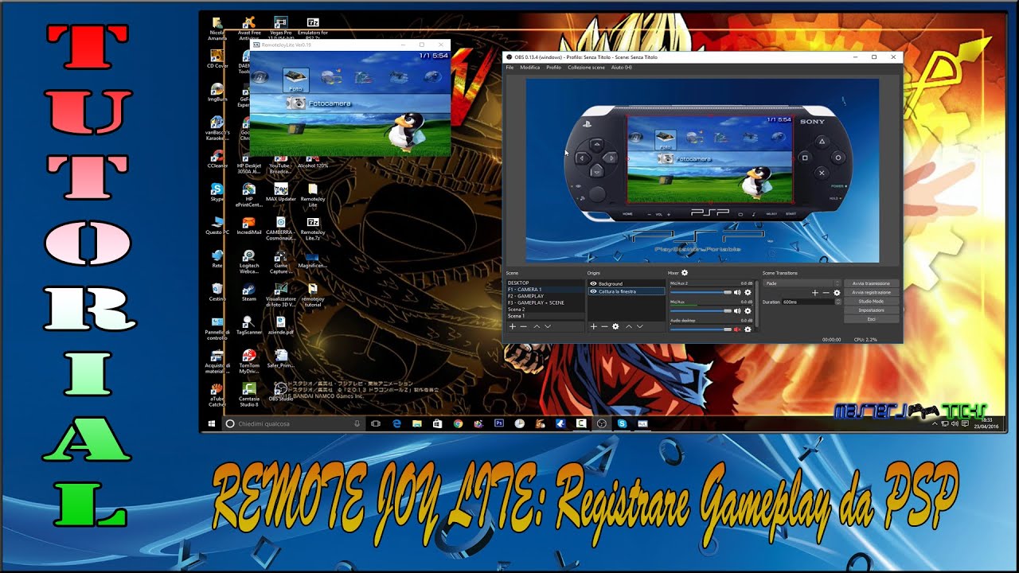1019x573 pixels.
Task: Move source up in Origini panel
Action: click(x=629, y=326)
